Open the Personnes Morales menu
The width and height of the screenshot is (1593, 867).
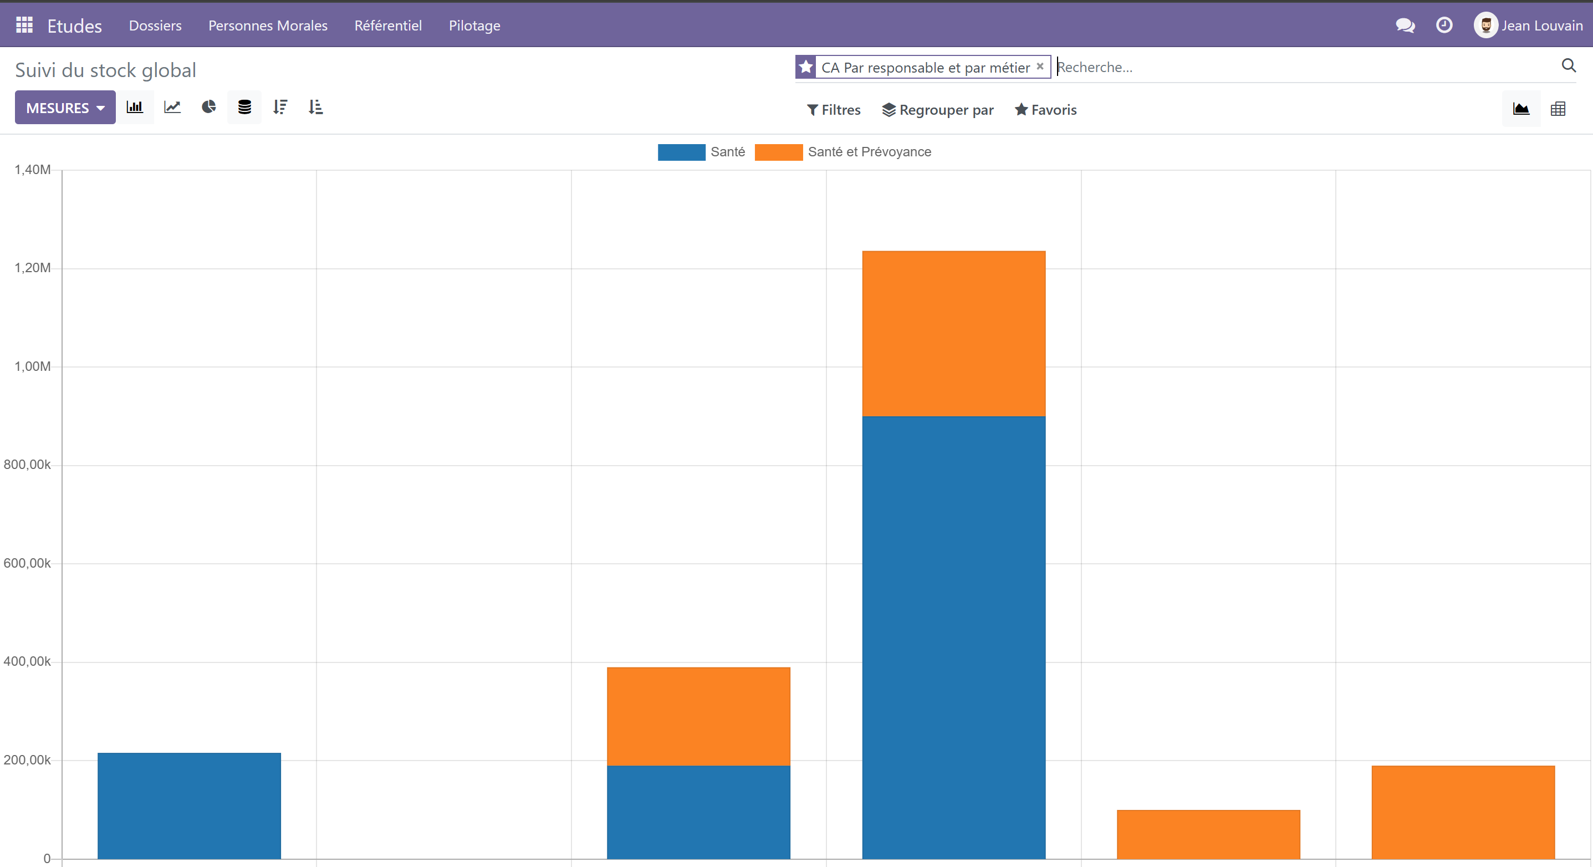coord(268,25)
